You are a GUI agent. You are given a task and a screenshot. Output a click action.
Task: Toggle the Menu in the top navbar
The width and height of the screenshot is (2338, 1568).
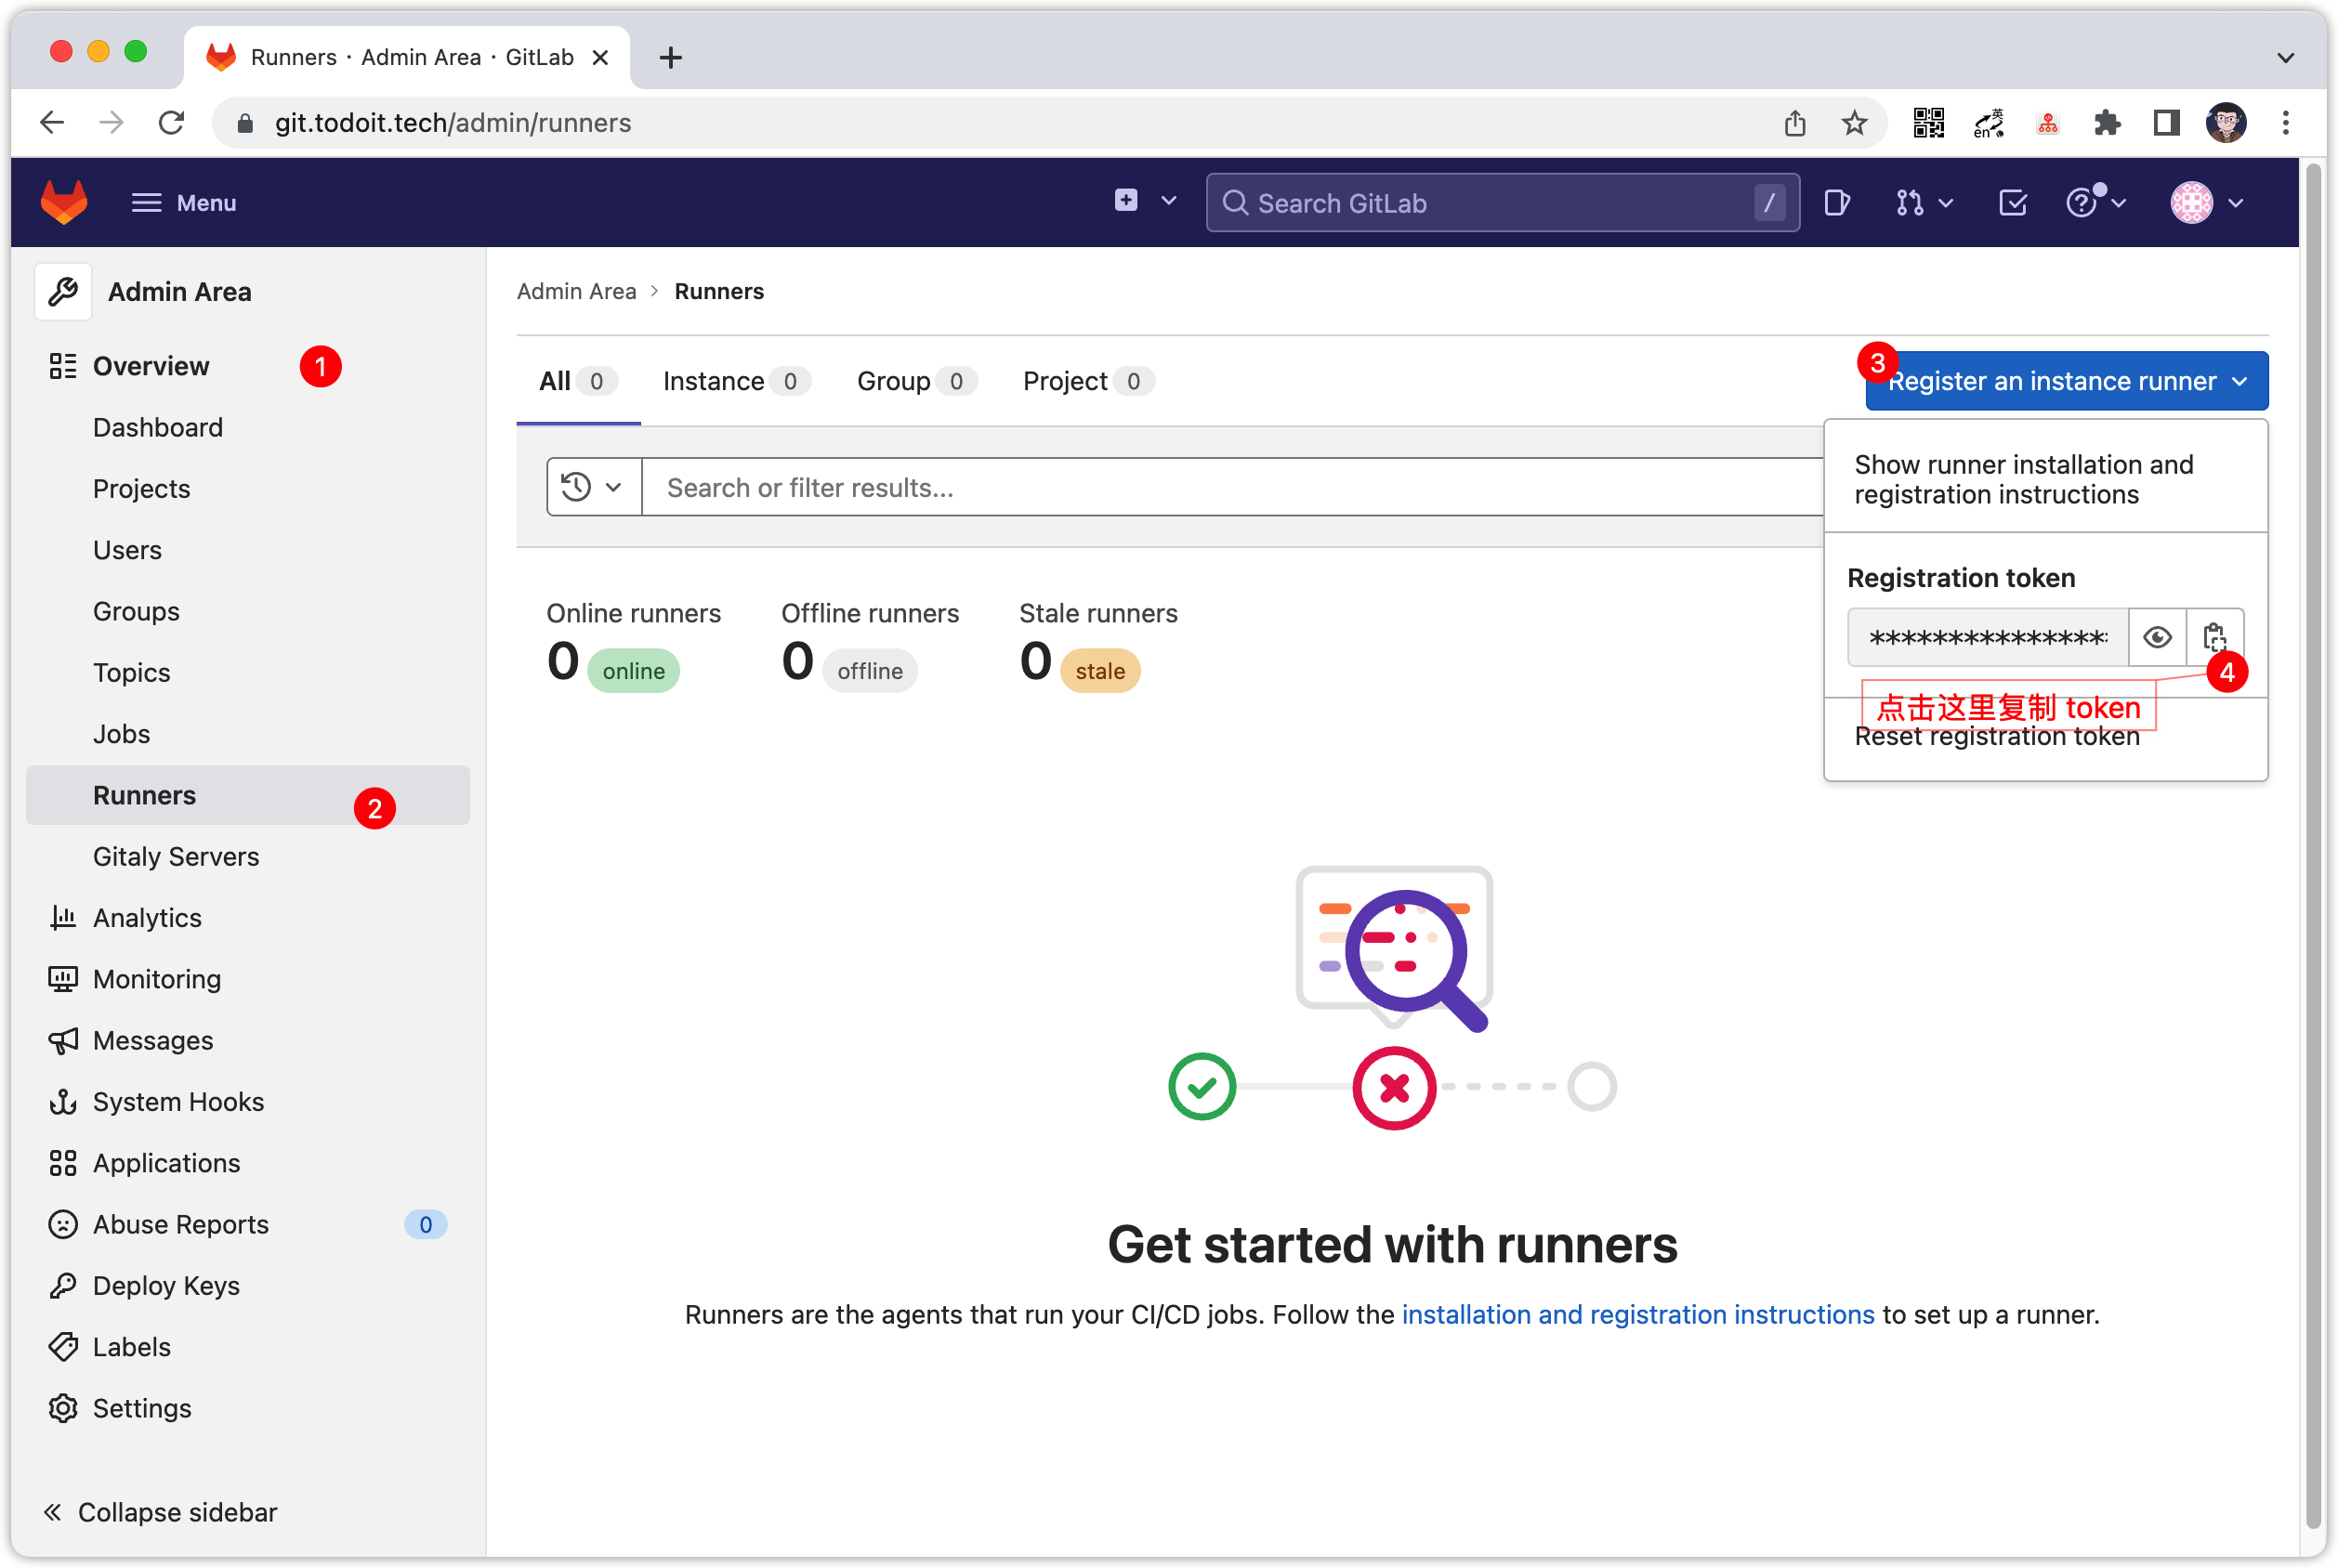click(x=184, y=202)
